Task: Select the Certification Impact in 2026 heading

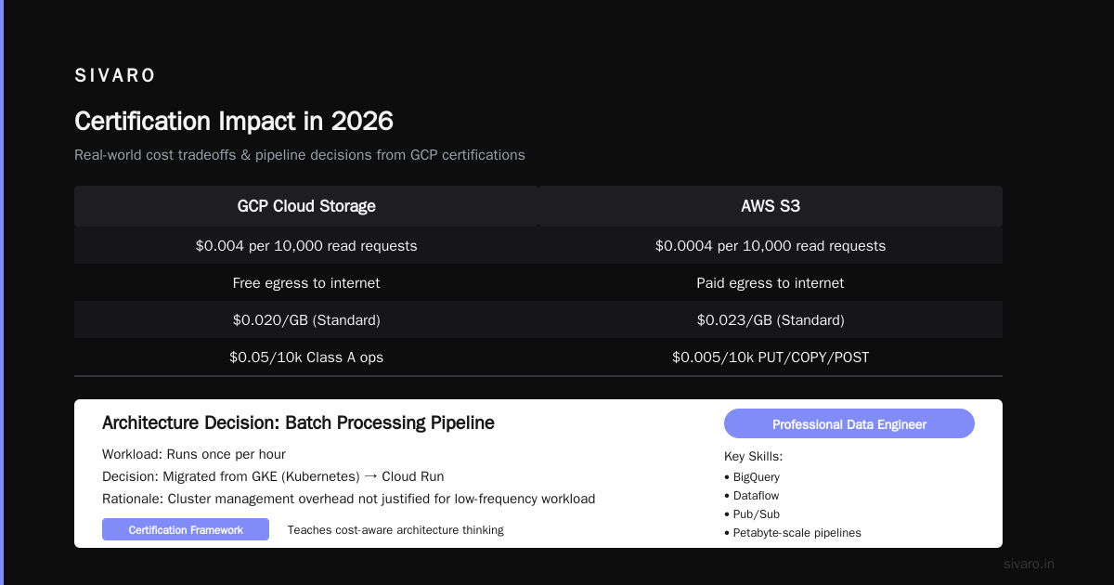Action: click(x=234, y=121)
